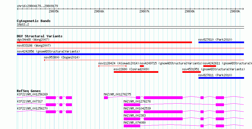Viewport: 252px width, 129px height.
Task: Click the blue bar under nsv827611 (Park2010)
Action: pos(221,78)
